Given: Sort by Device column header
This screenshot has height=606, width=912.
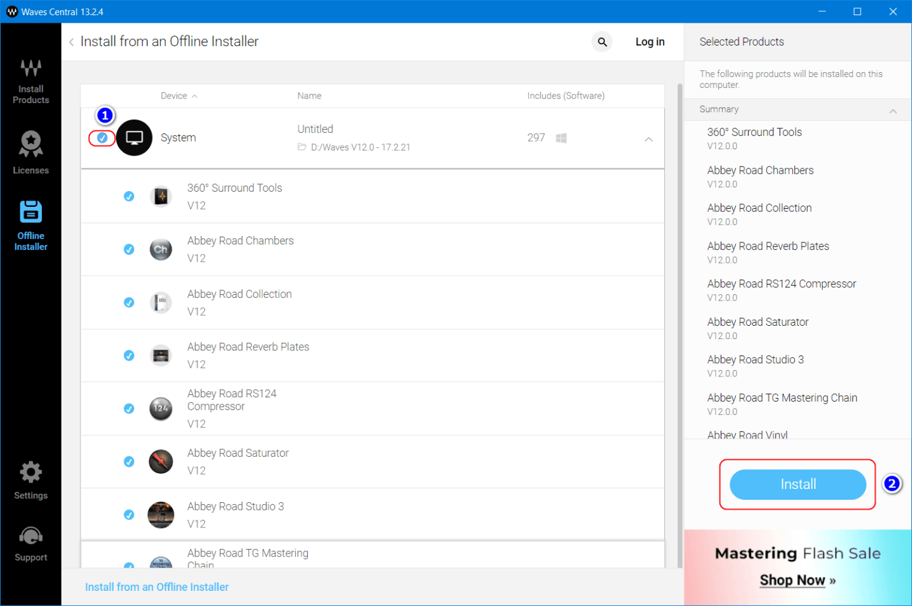Looking at the screenshot, I should pos(179,96).
